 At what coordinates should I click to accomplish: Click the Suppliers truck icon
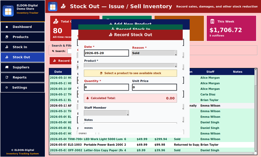click(7, 67)
